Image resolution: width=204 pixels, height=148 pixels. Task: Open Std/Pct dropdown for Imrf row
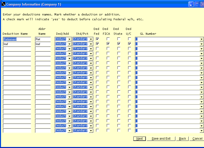pos(91,44)
